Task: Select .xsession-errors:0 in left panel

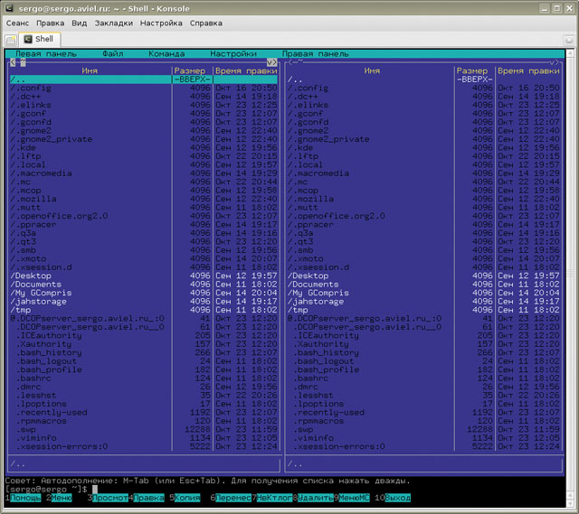Action: tap(144, 446)
